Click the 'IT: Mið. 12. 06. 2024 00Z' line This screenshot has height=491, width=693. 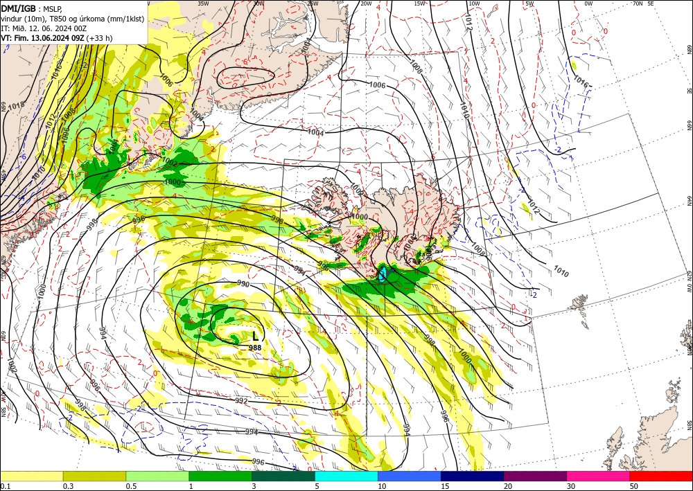[43, 28]
